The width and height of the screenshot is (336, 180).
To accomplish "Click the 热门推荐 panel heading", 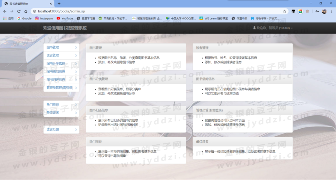I will point(136,142).
